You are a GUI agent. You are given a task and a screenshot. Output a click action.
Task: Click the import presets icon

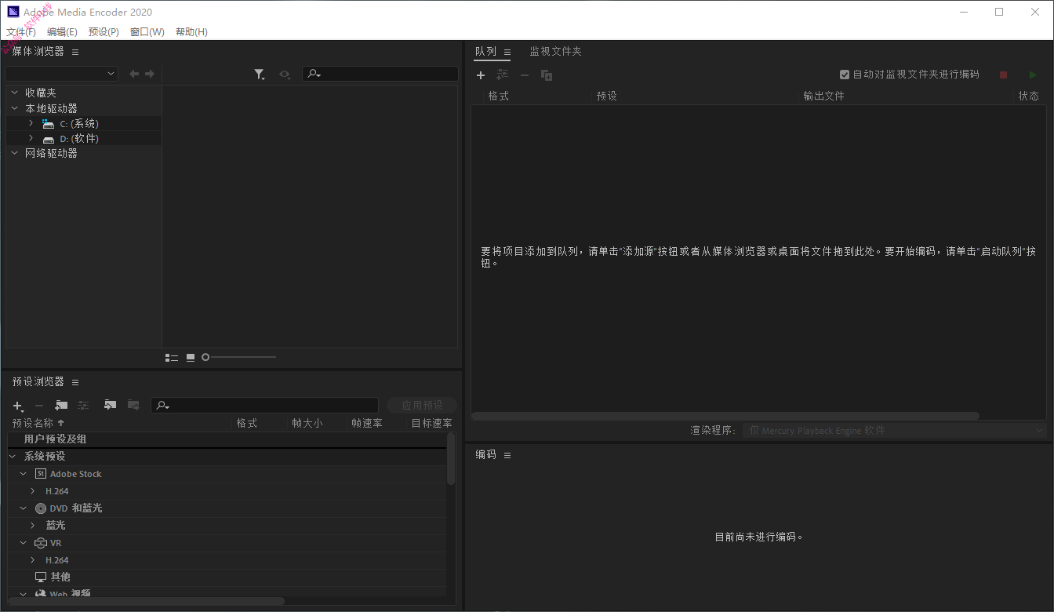111,405
